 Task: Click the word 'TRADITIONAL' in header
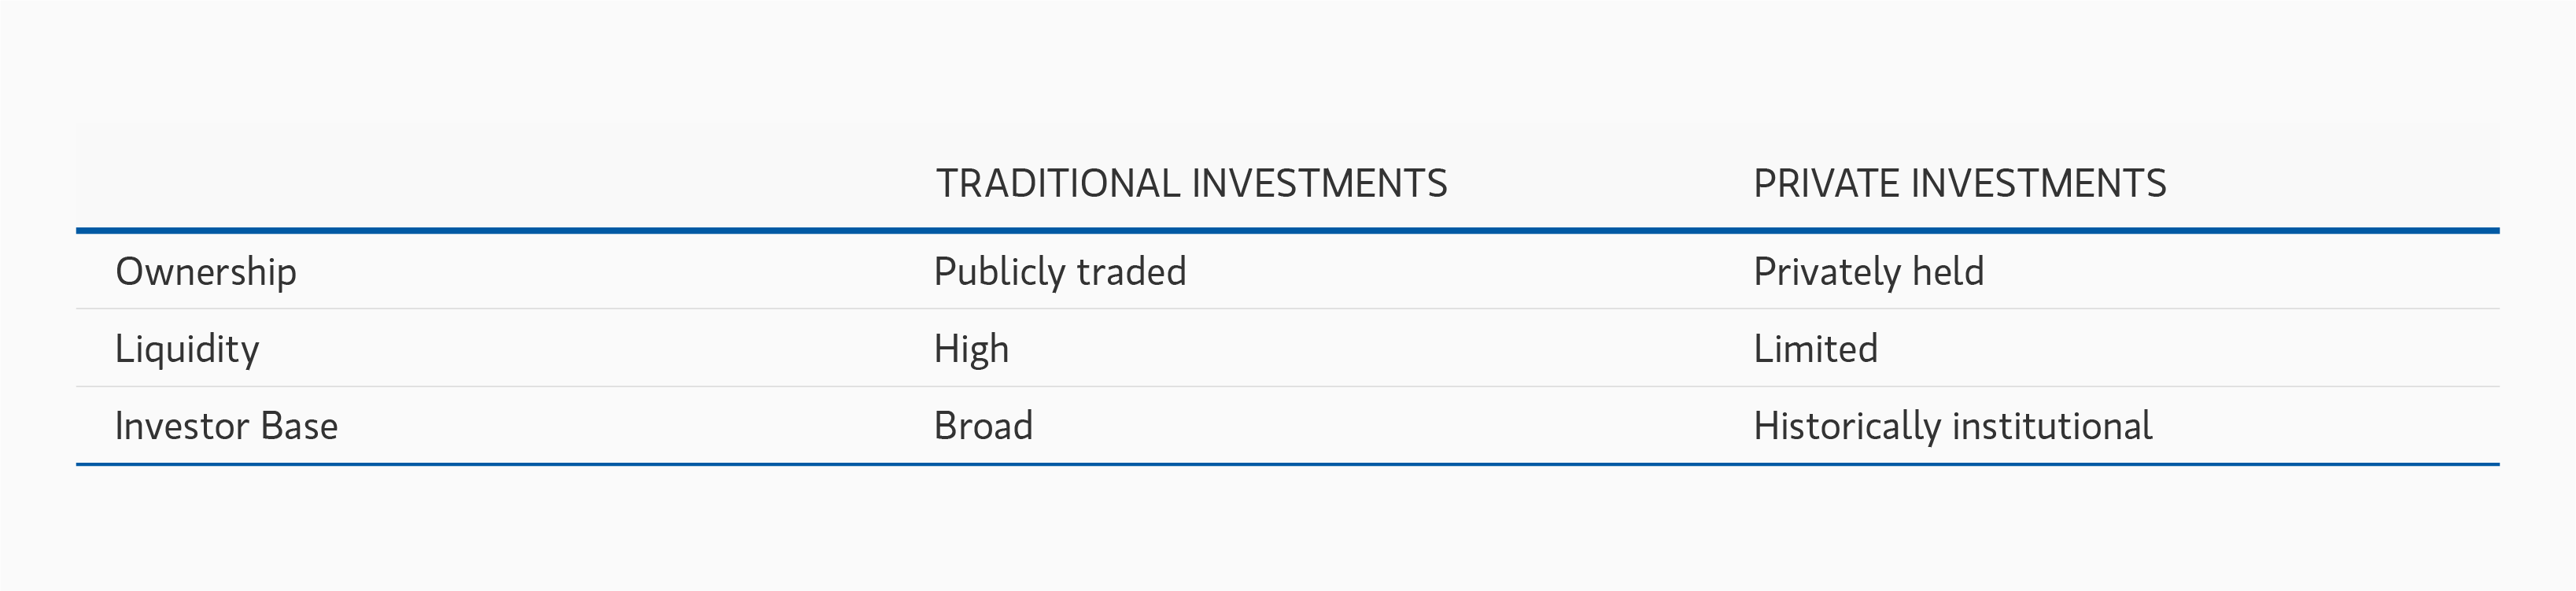(x=1058, y=184)
